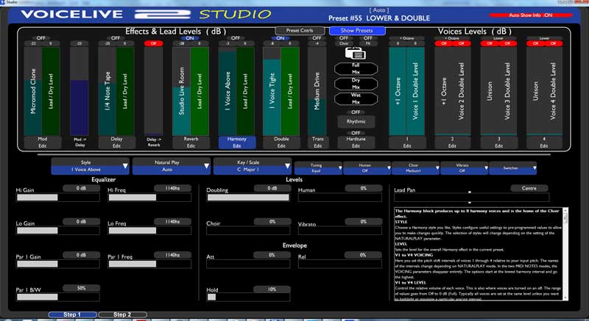The image size is (589, 321).
Task: Open the Choir Medium1 dropdown
Action: [415, 167]
